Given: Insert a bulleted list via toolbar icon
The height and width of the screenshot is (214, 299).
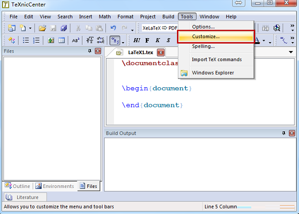Looking at the screenshot, I should pos(26,40).
